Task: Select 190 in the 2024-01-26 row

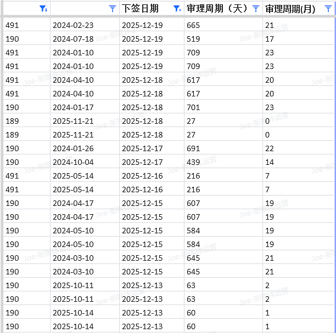Action: pyautogui.click(x=26, y=148)
